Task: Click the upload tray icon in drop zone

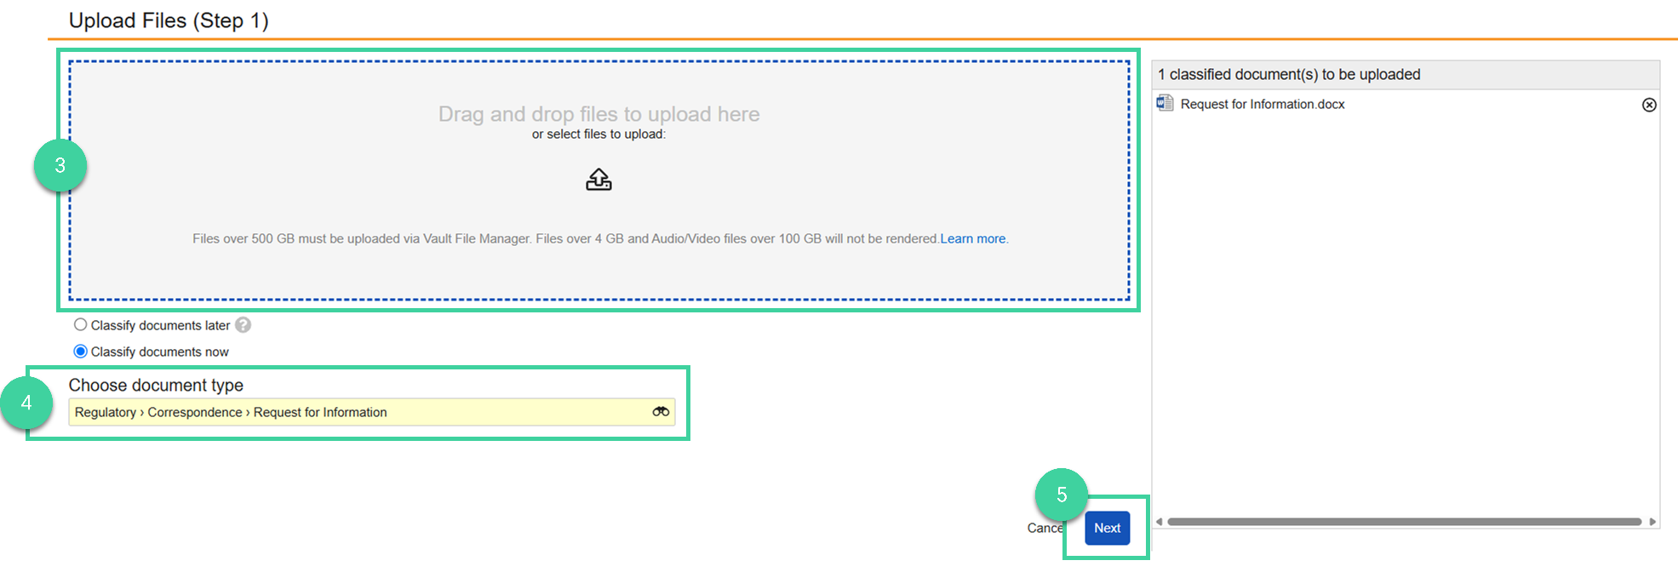Action: (x=598, y=180)
